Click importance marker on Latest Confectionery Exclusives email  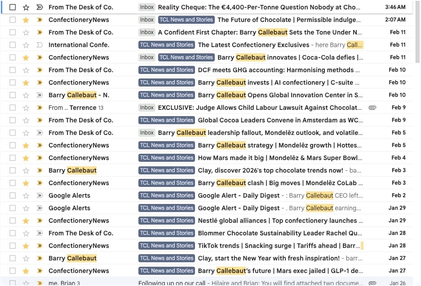click(40, 45)
